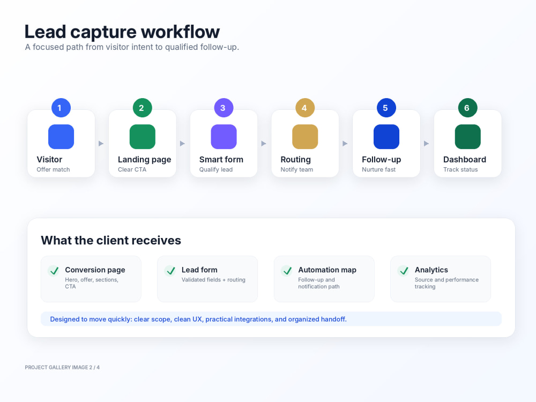Click the 'A focused path from visitor' subtitle
The width and height of the screenshot is (536, 402).
tap(132, 47)
